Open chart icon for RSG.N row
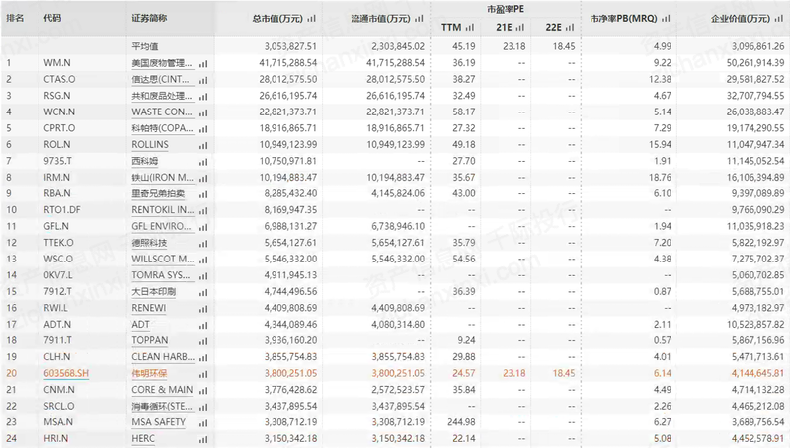The image size is (790, 448). (x=203, y=97)
